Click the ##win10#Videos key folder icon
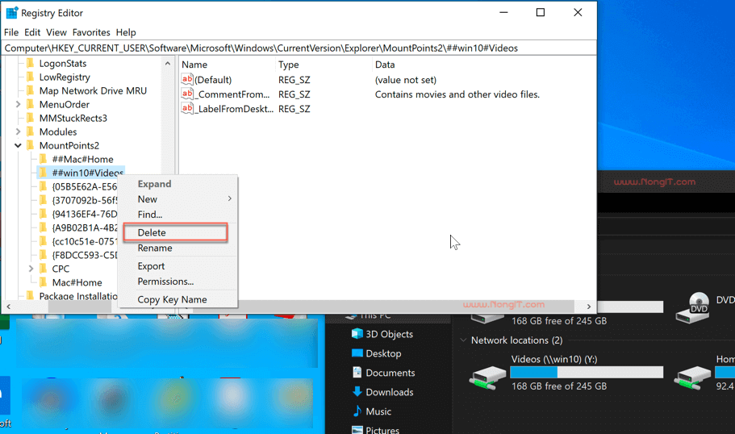The image size is (735, 434). pyautogui.click(x=43, y=173)
